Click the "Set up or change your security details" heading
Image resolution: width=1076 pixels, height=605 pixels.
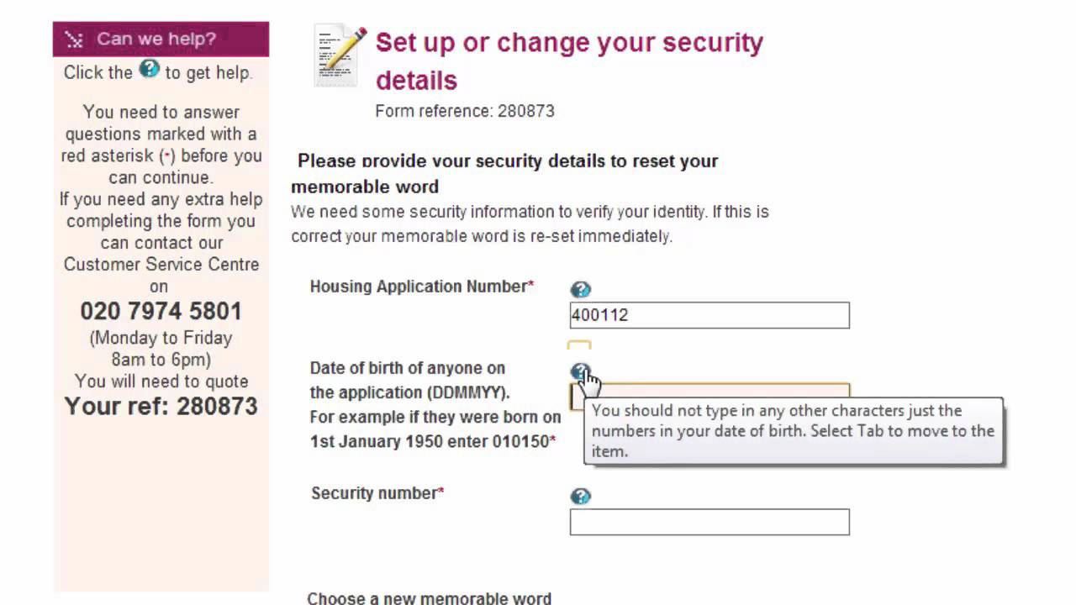[569, 60]
